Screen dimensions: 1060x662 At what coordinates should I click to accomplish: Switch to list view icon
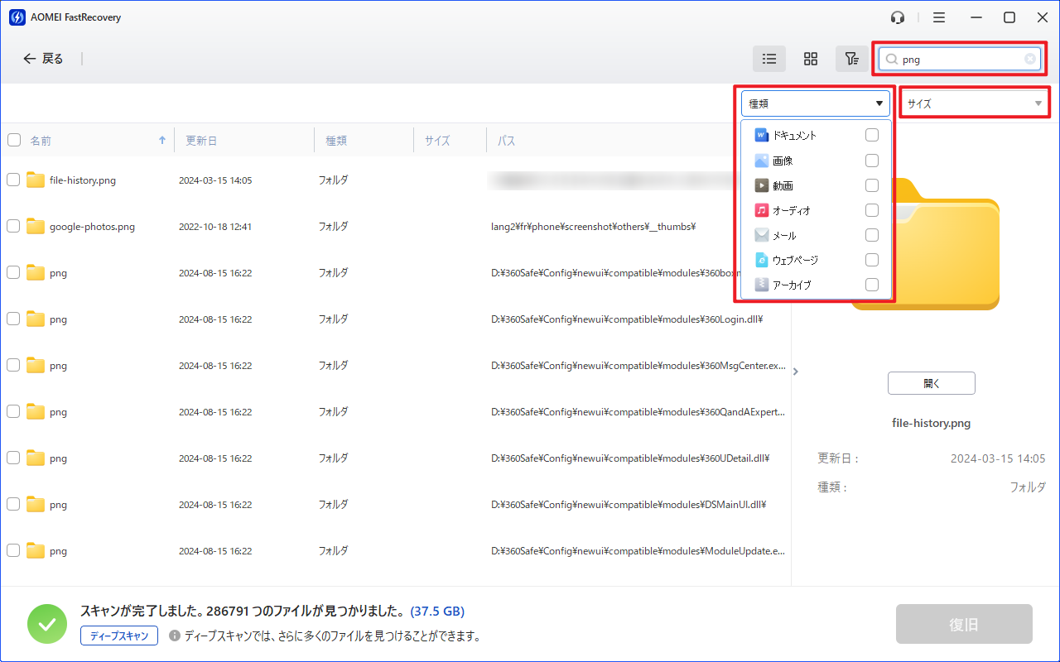point(769,59)
